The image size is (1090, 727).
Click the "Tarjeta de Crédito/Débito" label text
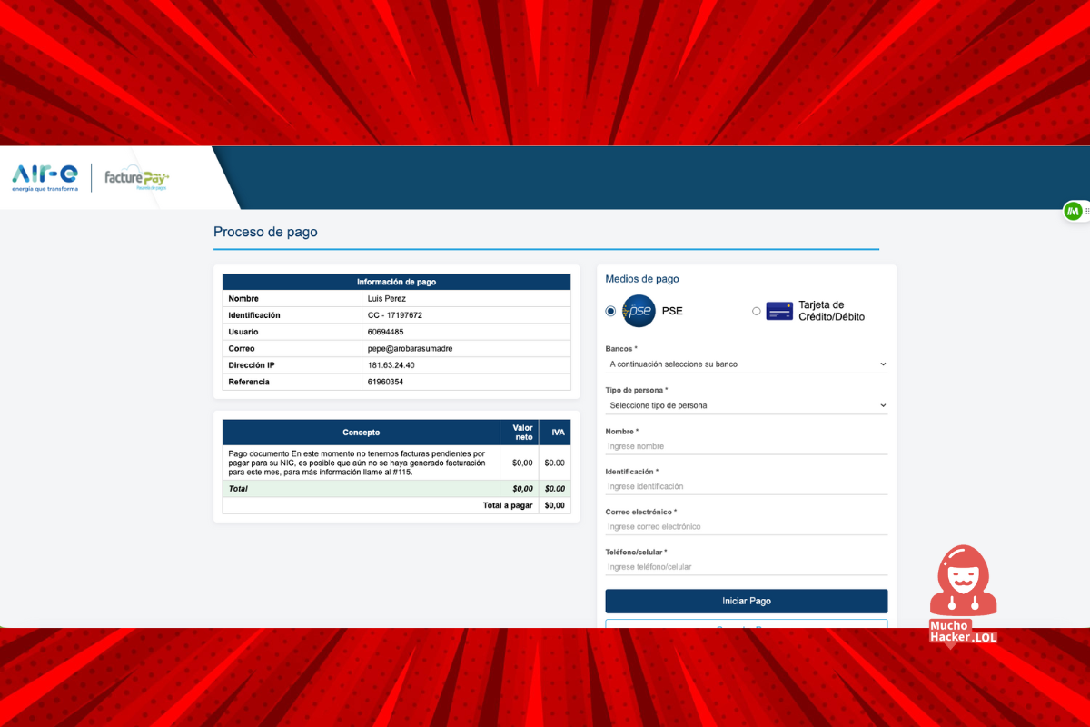(x=832, y=311)
